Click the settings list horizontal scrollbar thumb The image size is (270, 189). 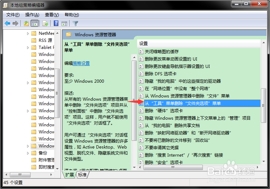coord(173,167)
